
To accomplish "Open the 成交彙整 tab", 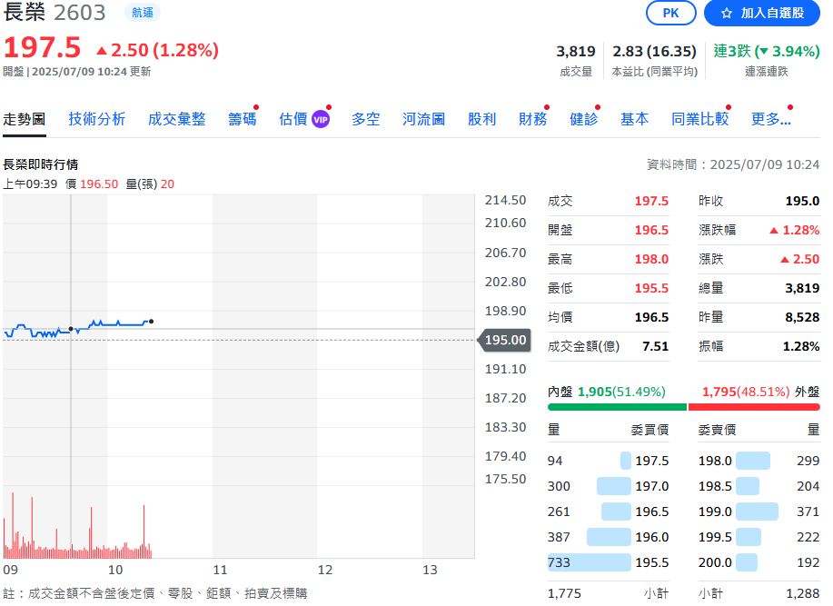I will tap(176, 119).
